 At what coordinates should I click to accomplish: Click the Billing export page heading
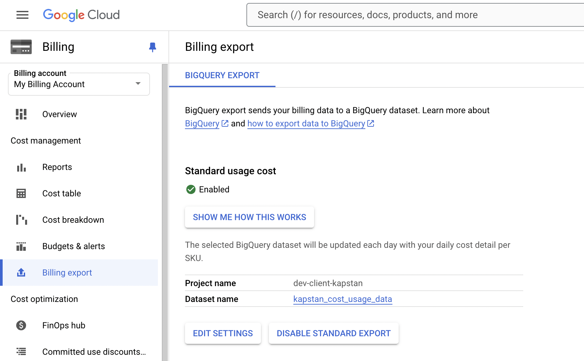point(219,47)
